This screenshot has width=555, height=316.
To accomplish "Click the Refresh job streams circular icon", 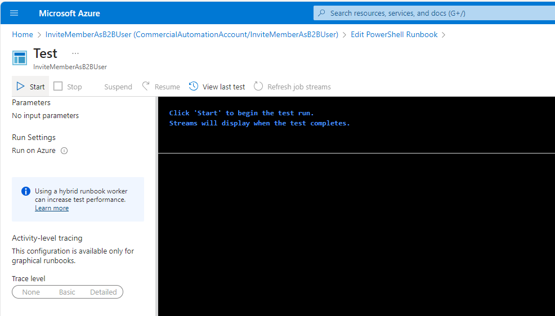I will [x=258, y=86].
